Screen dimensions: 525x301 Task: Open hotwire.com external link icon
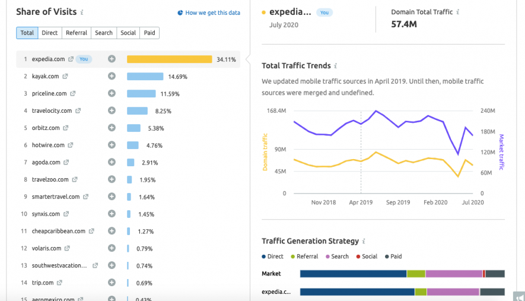coord(71,145)
